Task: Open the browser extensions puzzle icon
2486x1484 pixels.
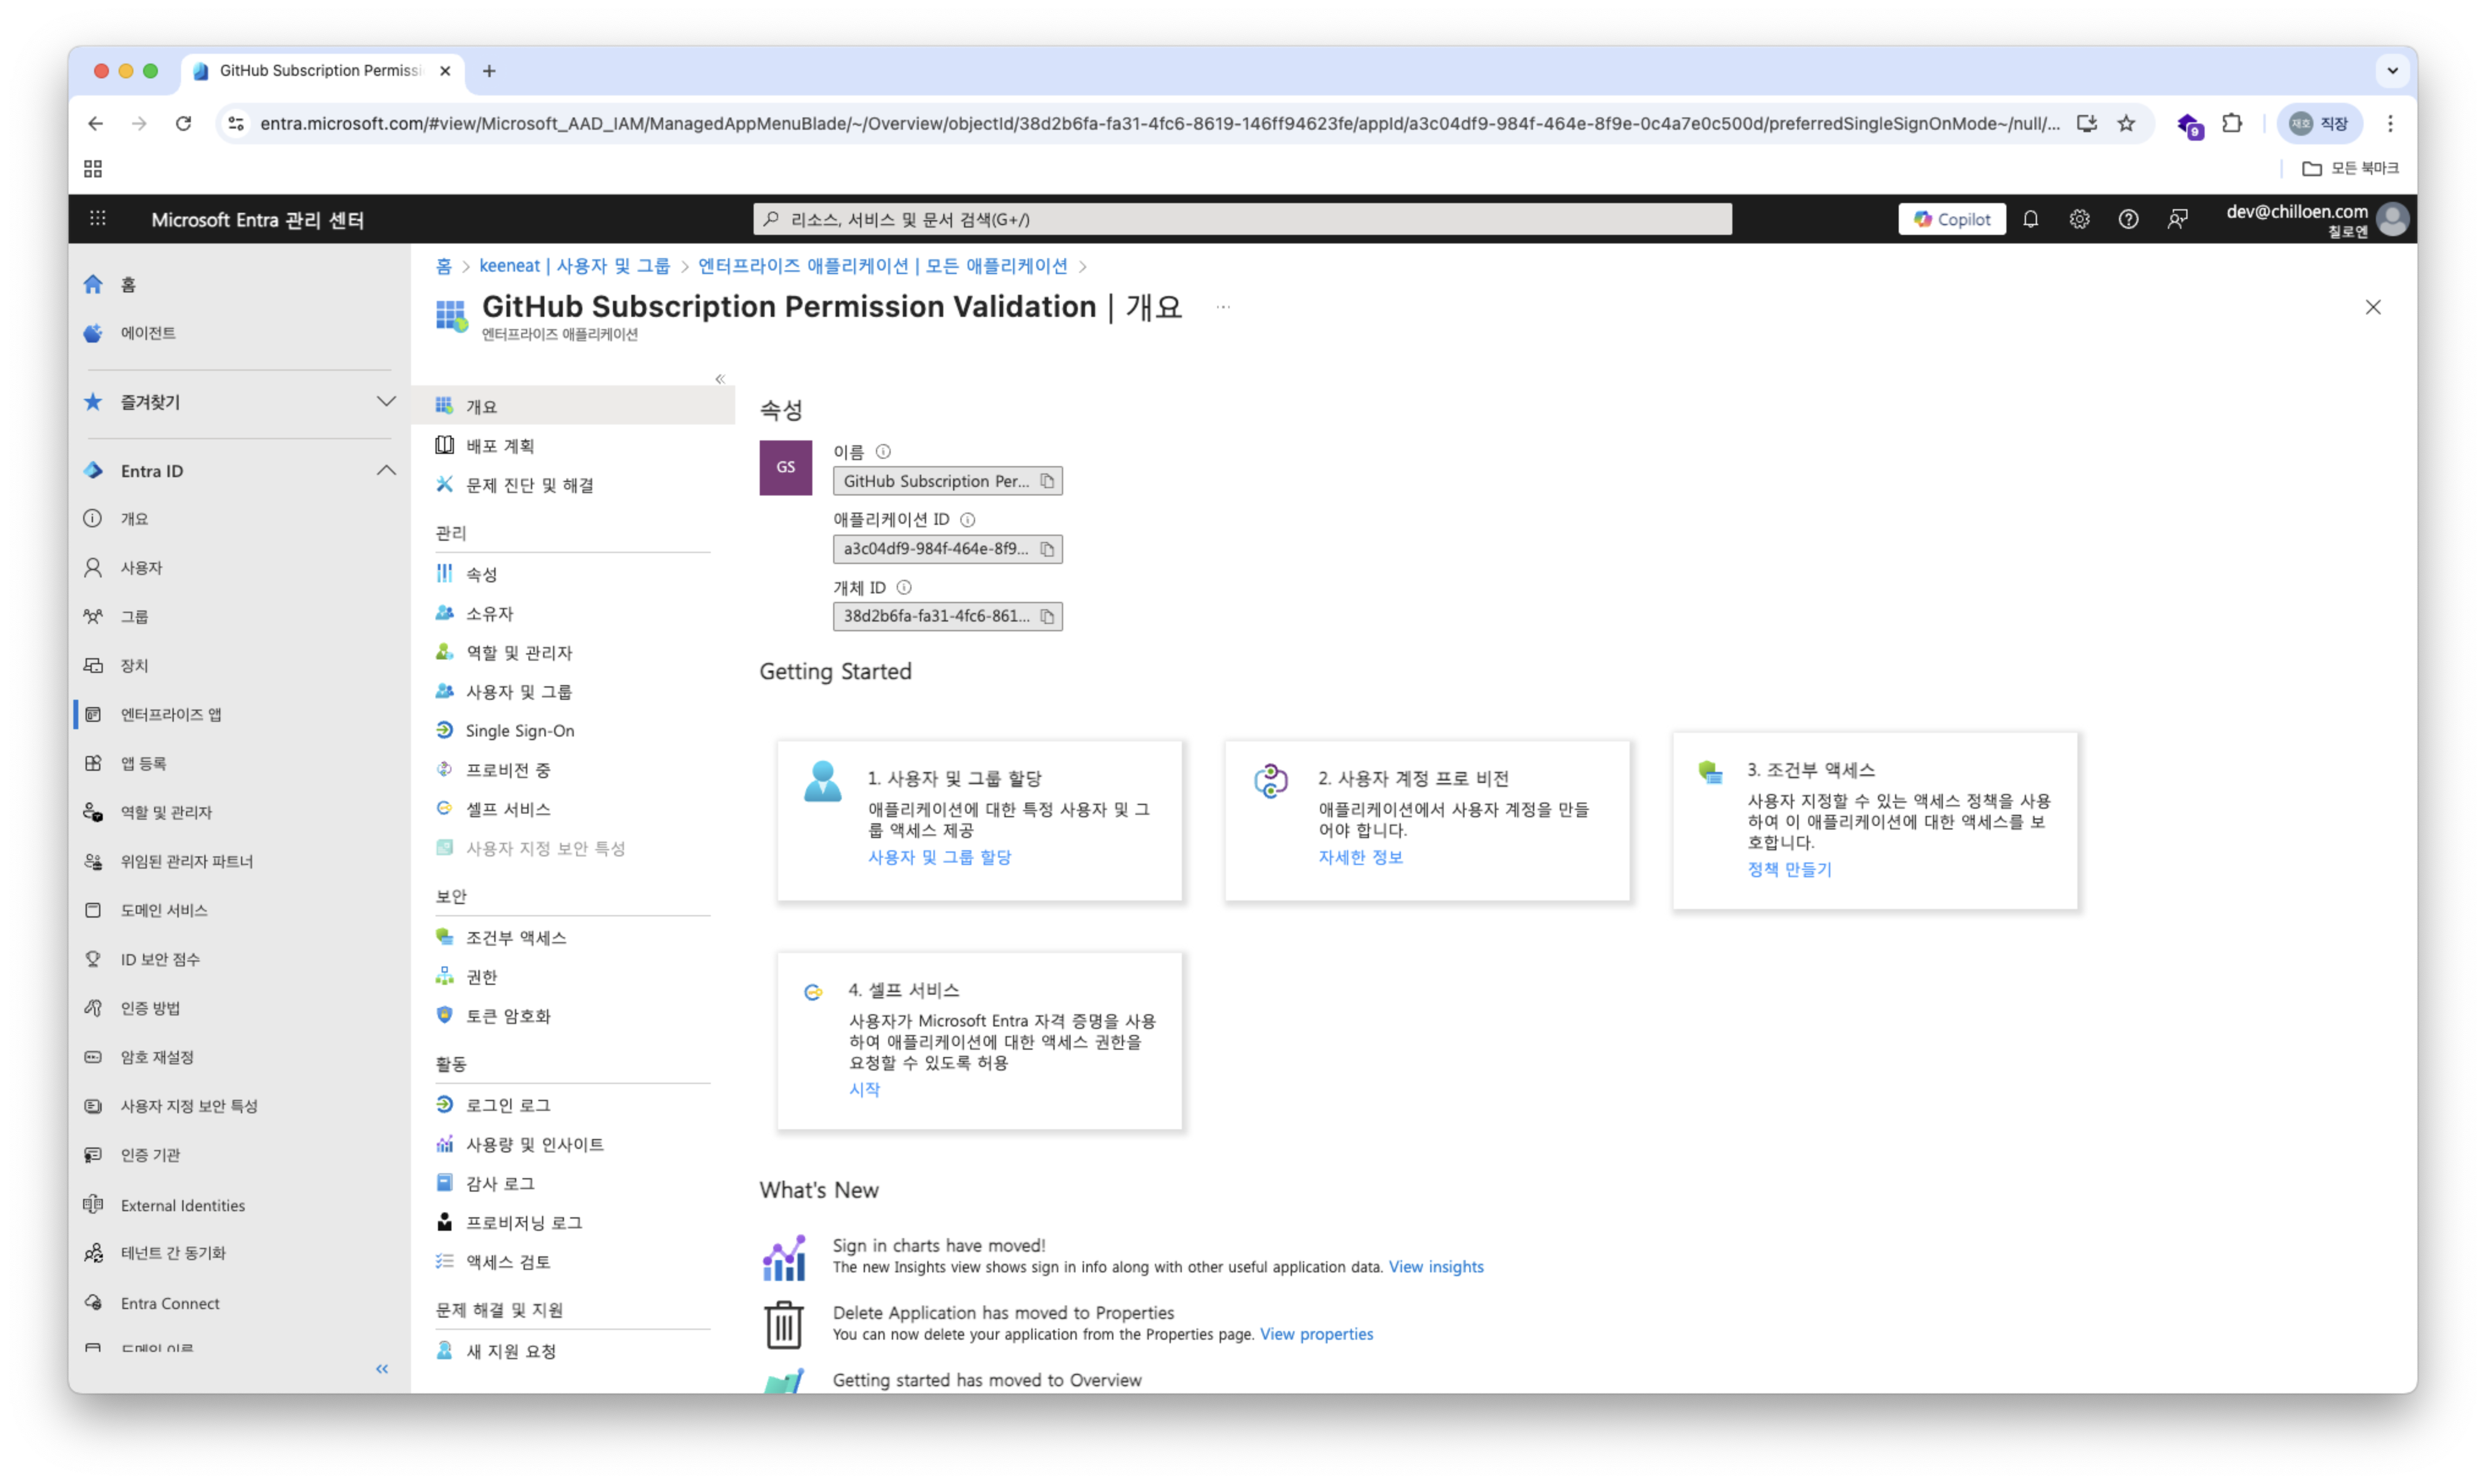Action: click(2232, 124)
